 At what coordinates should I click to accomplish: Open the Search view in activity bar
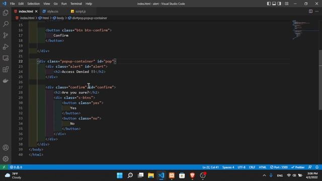point(6,24)
